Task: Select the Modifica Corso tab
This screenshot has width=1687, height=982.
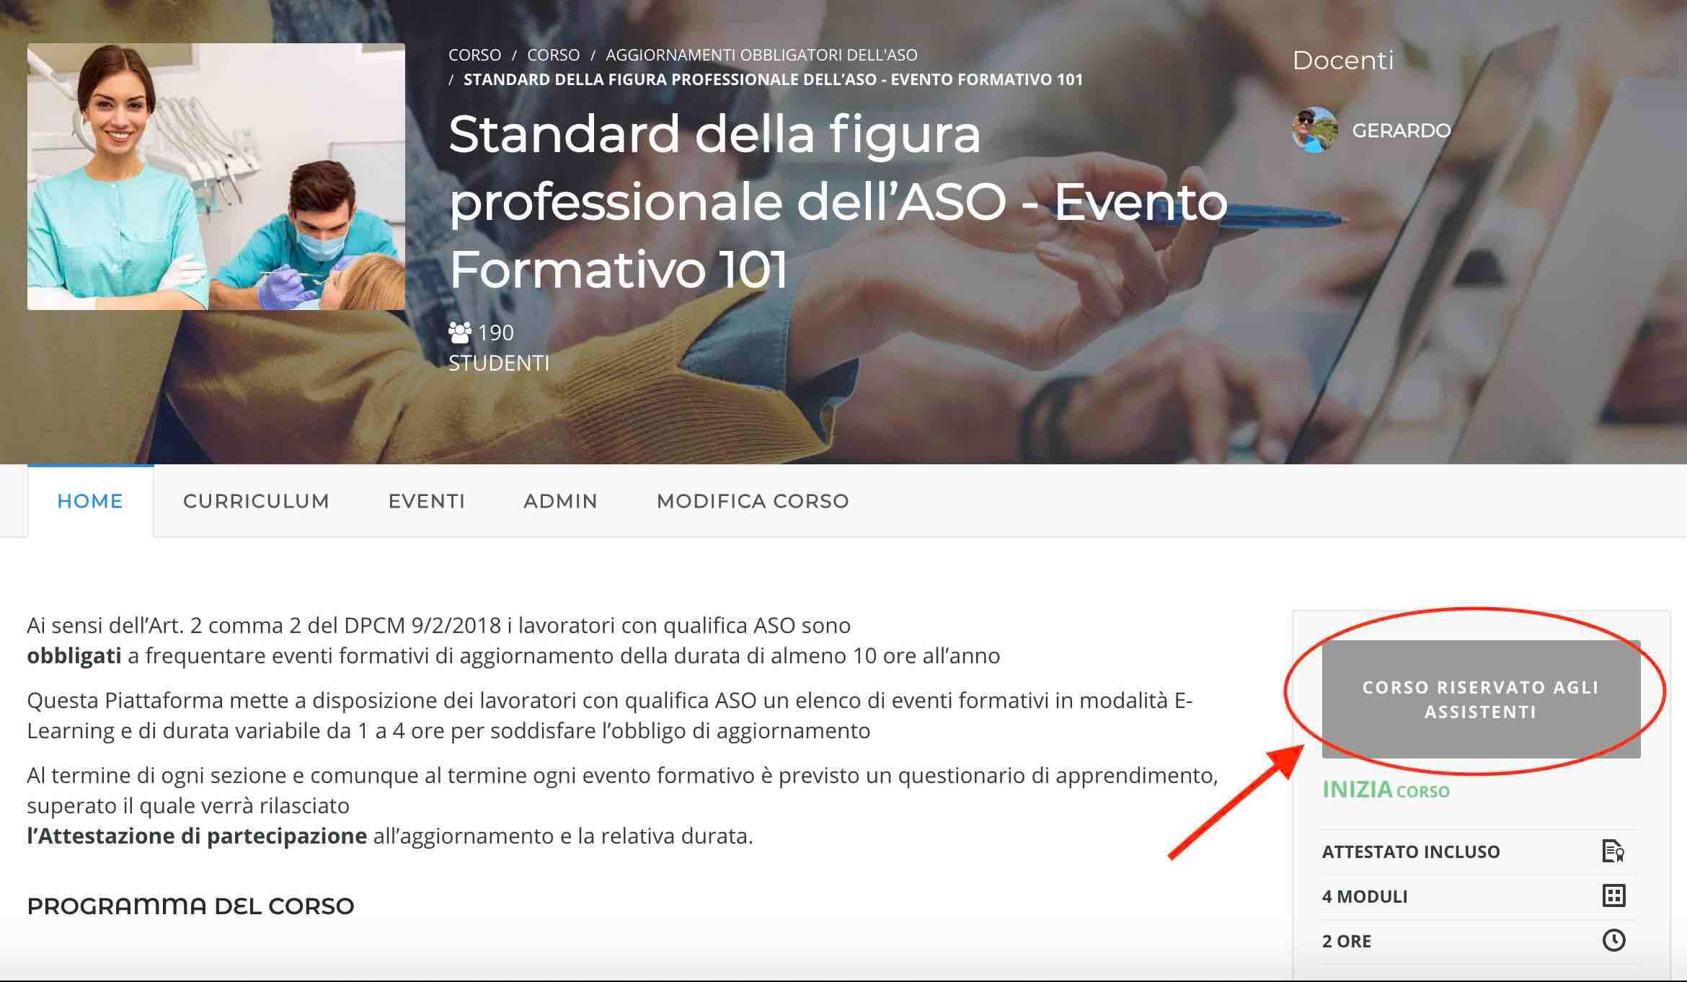Action: point(753,501)
